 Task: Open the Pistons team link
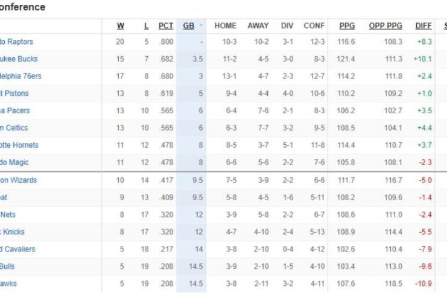[x=14, y=93]
